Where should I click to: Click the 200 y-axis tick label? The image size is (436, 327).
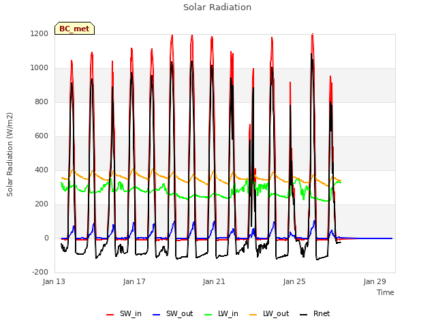click(42, 204)
